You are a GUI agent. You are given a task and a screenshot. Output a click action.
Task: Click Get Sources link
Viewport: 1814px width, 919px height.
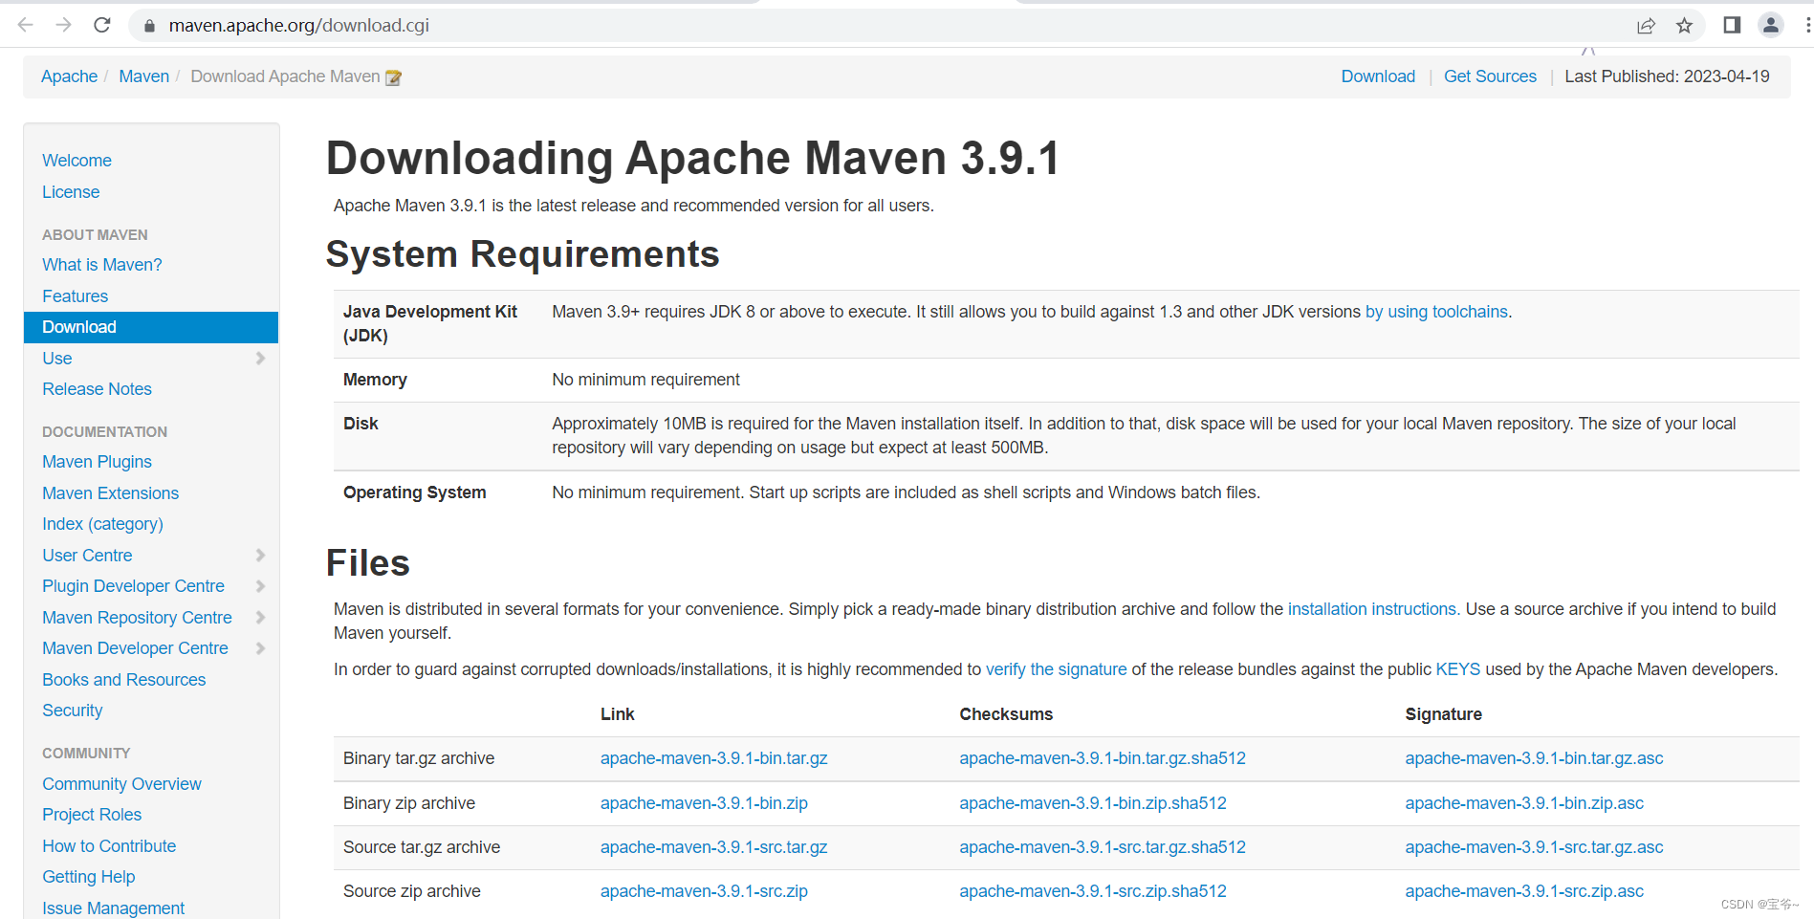pyautogui.click(x=1490, y=77)
